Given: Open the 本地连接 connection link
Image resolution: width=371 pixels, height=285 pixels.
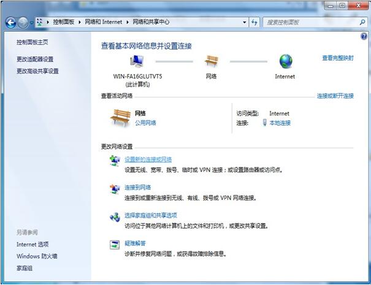Looking at the screenshot, I should pos(280,123).
